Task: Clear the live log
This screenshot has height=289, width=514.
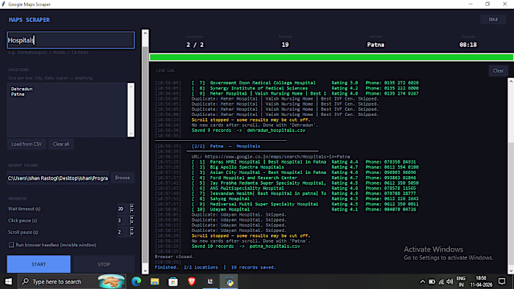Action: pos(499,70)
